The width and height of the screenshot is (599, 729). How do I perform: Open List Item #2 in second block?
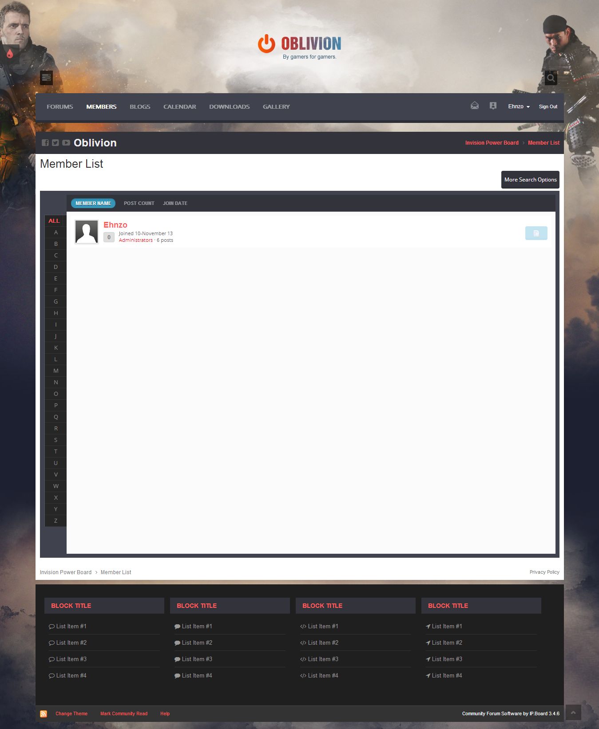197,643
